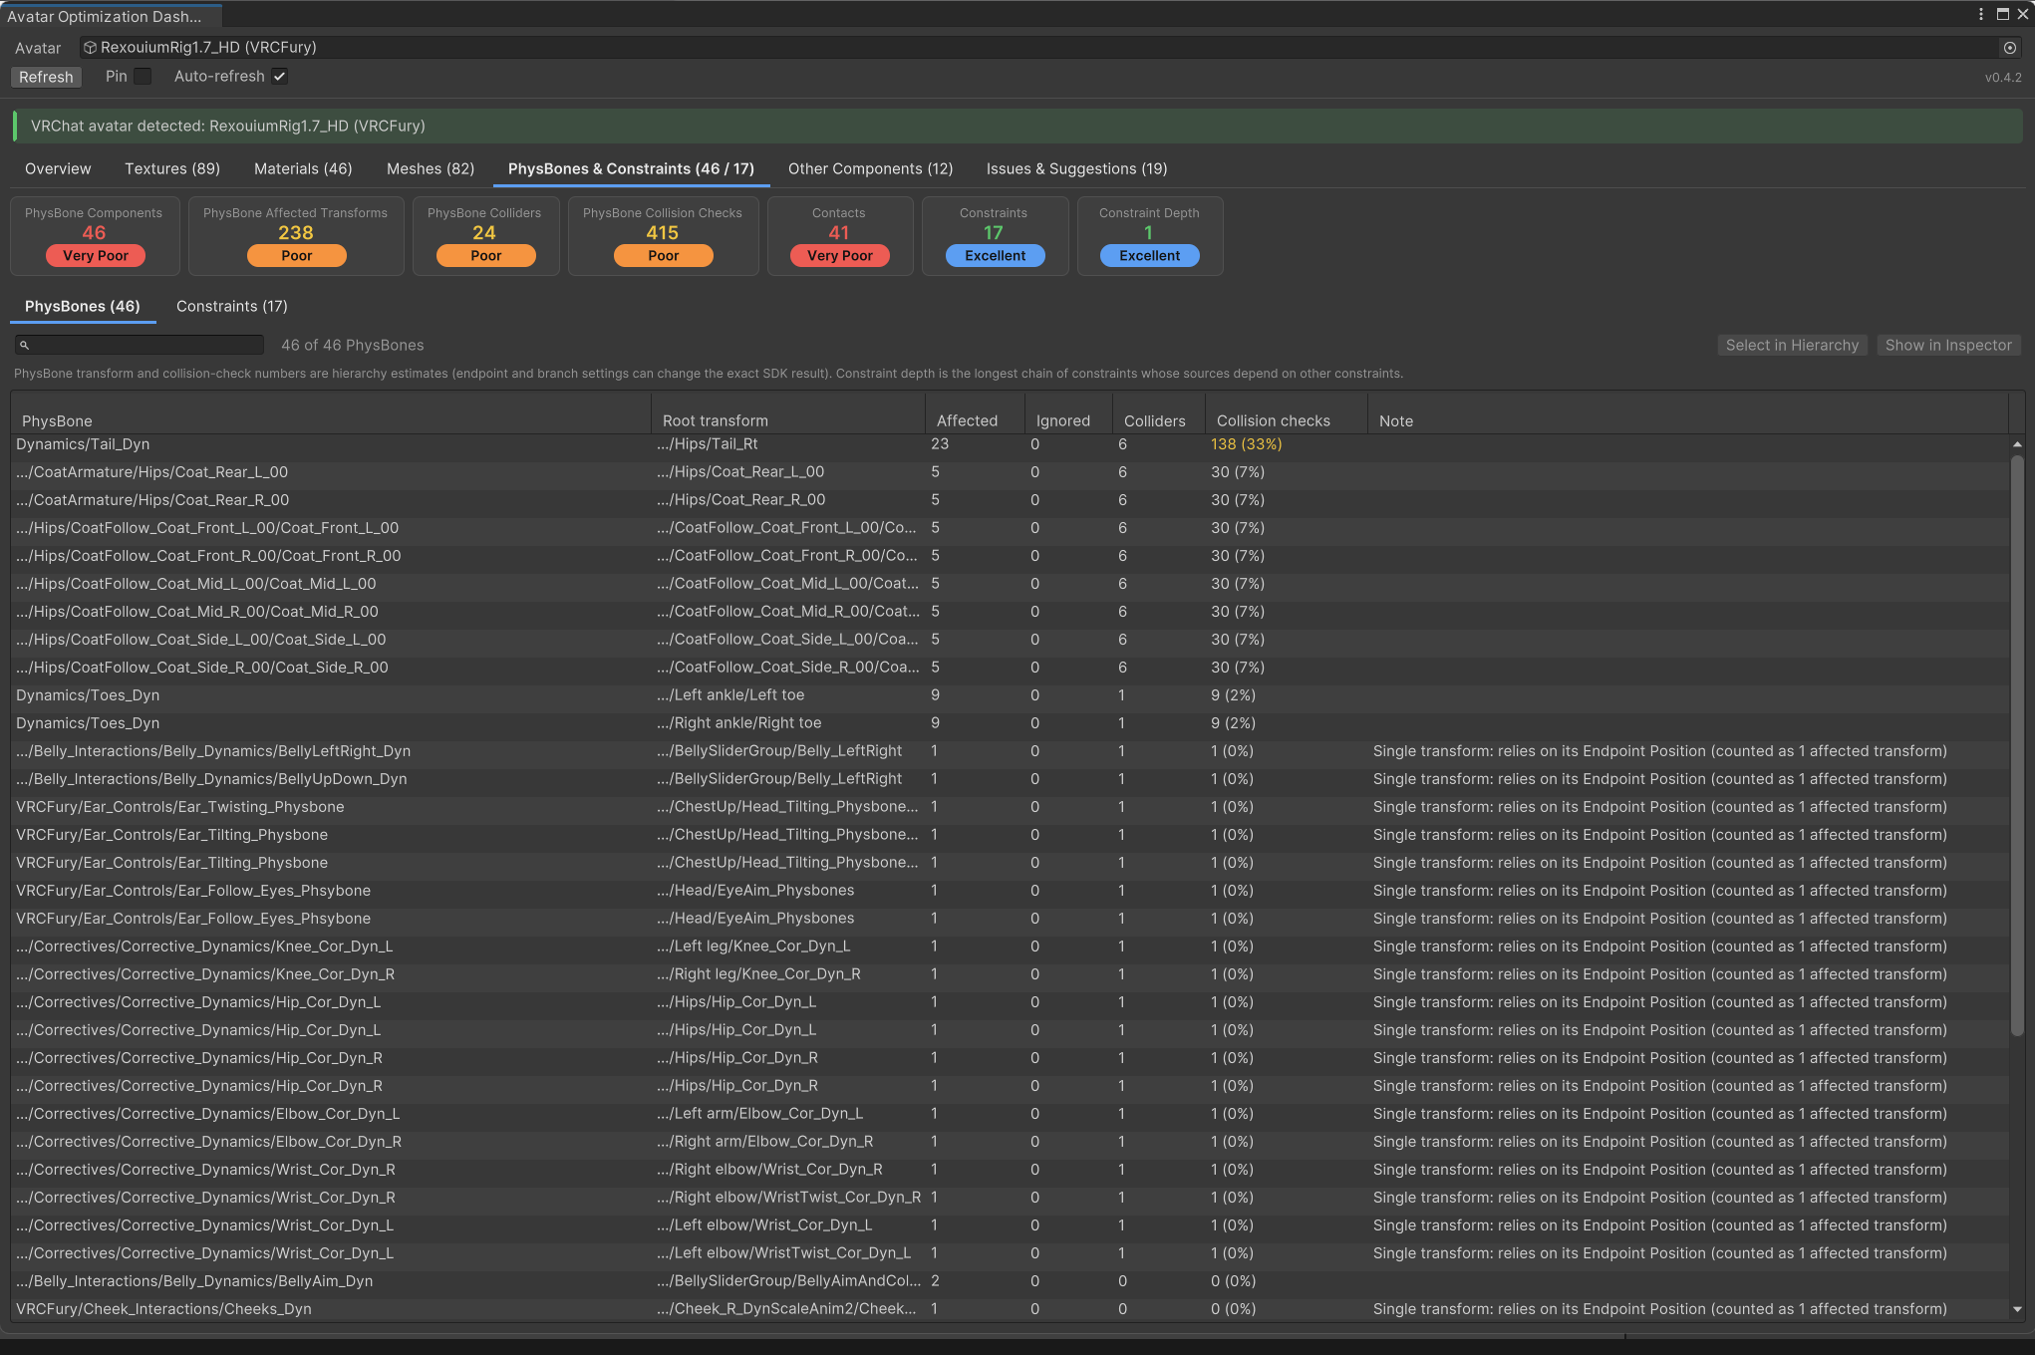Viewport: 2035px width, 1355px height.
Task: Select the BellyUpDown_Dyn row
Action: pyautogui.click(x=1010, y=779)
